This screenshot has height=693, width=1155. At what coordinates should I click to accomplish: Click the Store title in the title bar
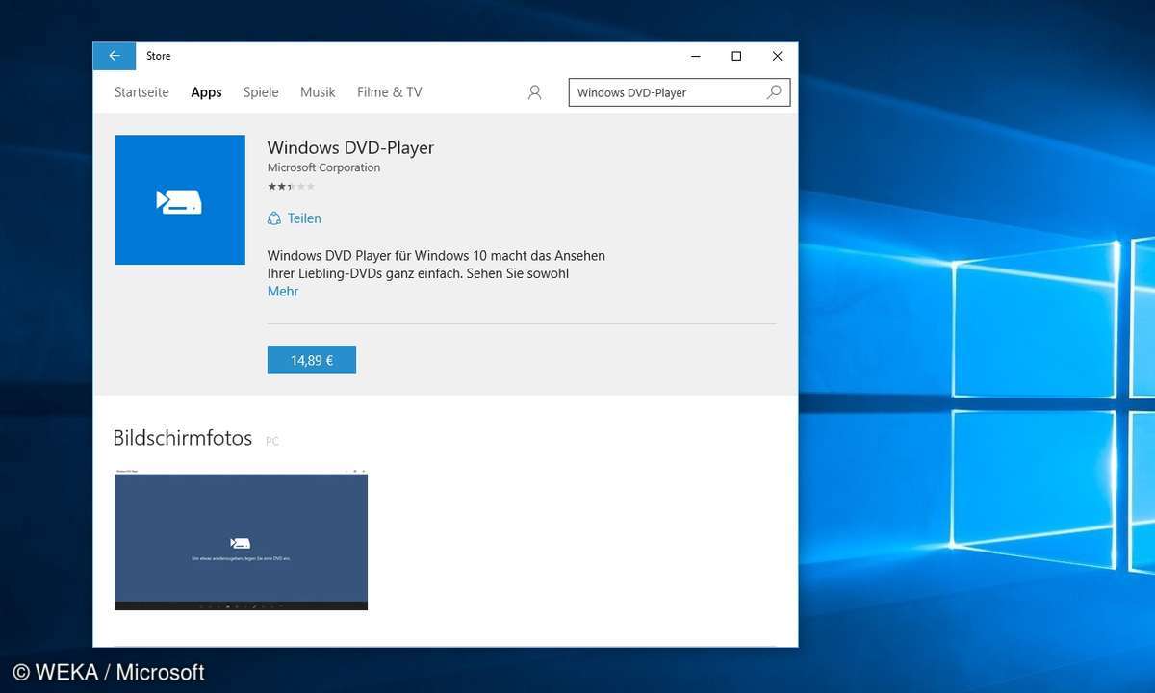[159, 56]
